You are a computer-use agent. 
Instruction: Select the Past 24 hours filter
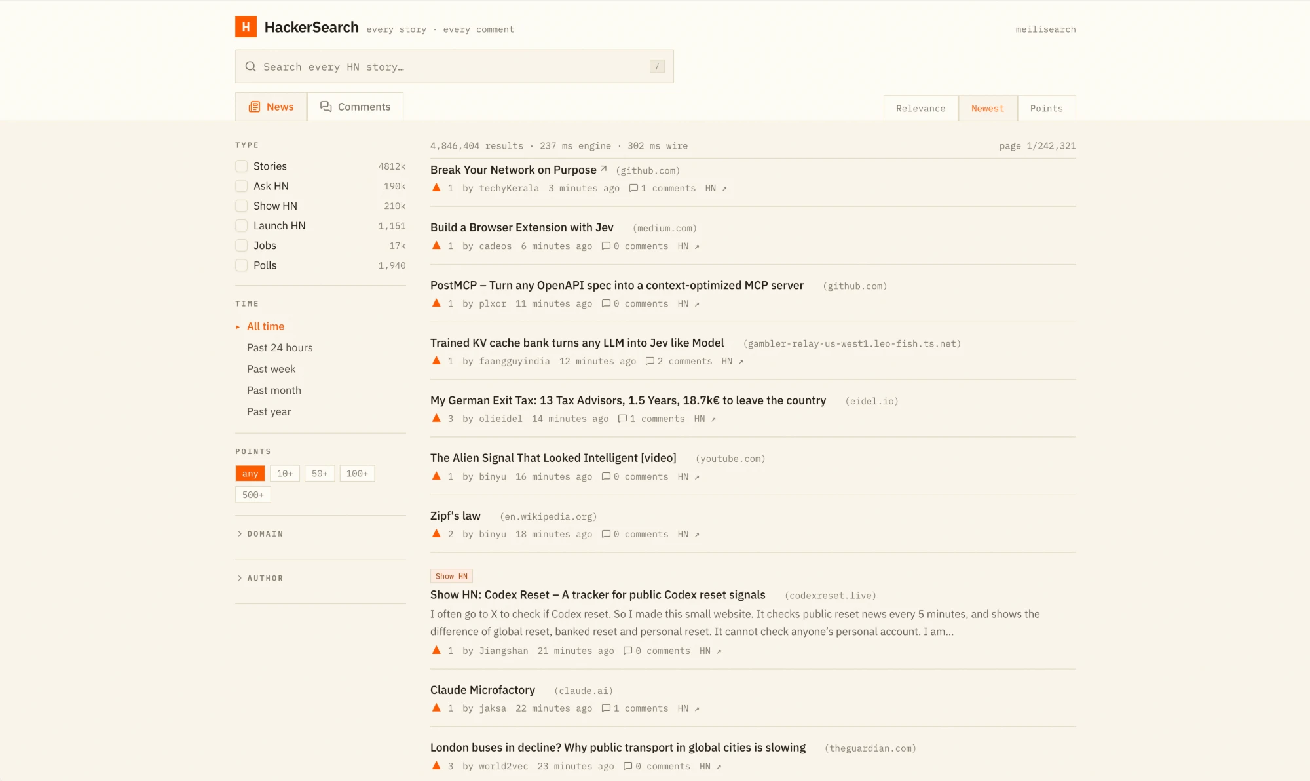click(x=280, y=348)
